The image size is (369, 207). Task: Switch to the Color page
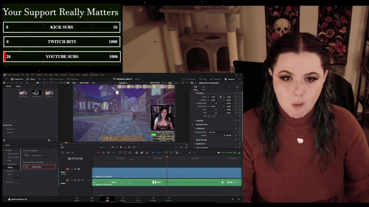click(138, 199)
